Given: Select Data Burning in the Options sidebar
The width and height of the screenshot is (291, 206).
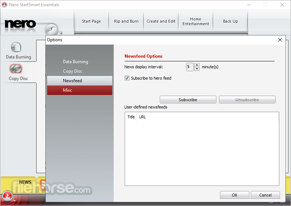Looking at the screenshot, I should (80, 62).
